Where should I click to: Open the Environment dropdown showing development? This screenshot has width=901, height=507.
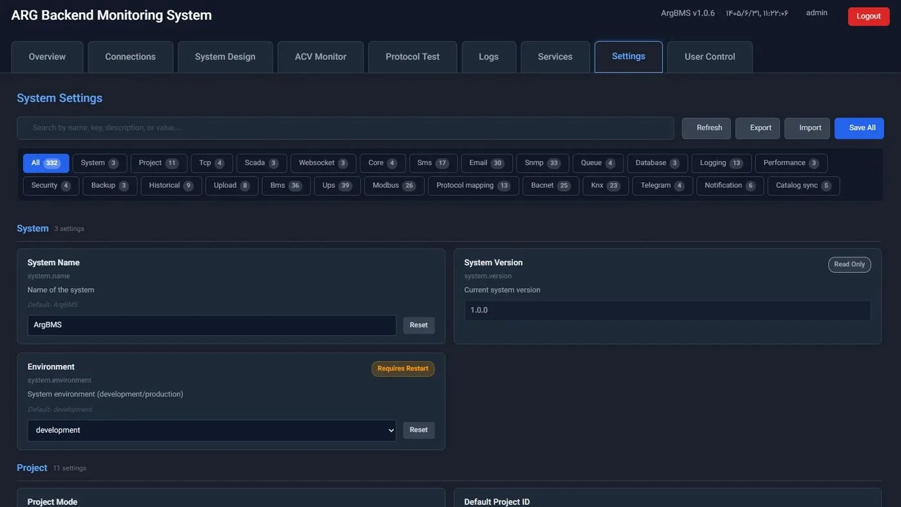[212, 430]
